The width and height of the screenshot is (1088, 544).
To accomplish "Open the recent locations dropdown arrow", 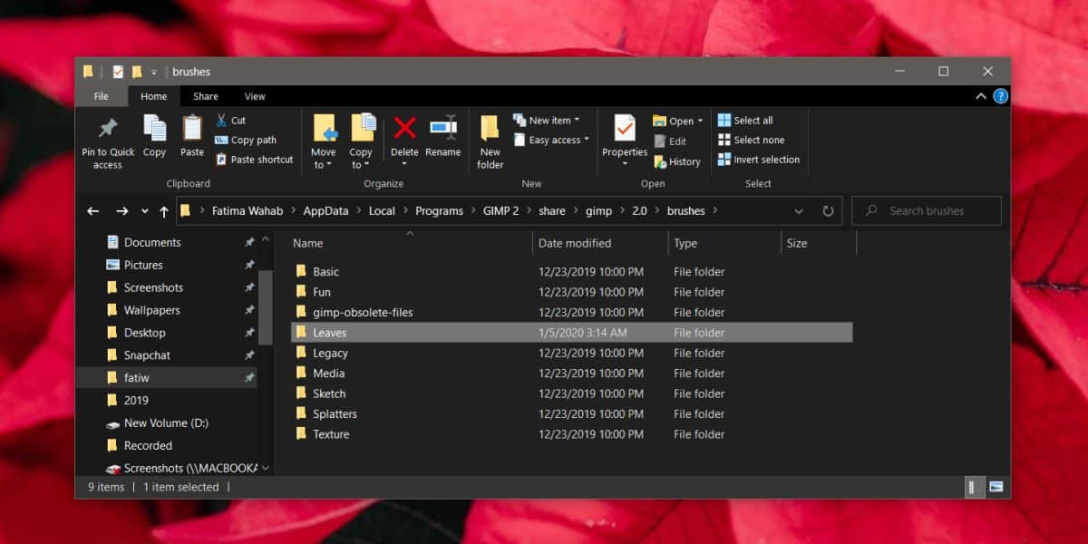I will tap(144, 211).
